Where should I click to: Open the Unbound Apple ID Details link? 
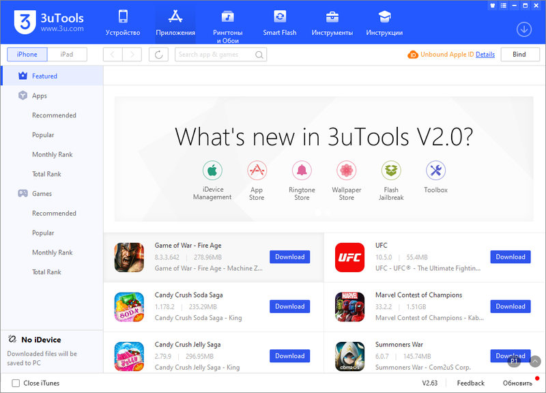click(485, 55)
